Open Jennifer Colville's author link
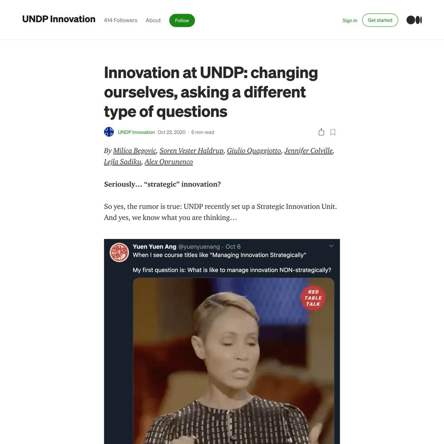Image resolution: width=444 pixels, height=444 pixels. pos(309,151)
